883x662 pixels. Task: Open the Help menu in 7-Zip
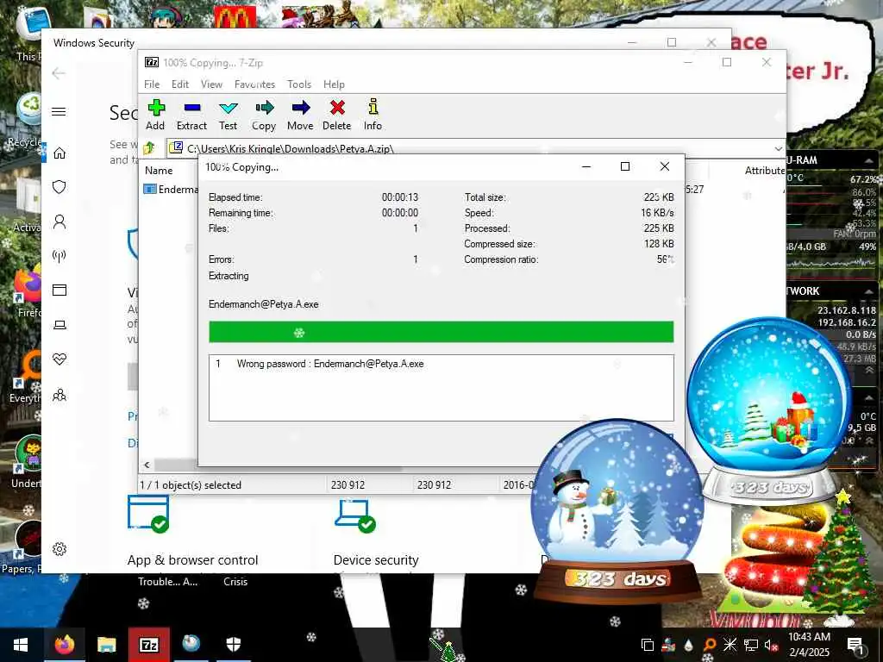(x=334, y=84)
